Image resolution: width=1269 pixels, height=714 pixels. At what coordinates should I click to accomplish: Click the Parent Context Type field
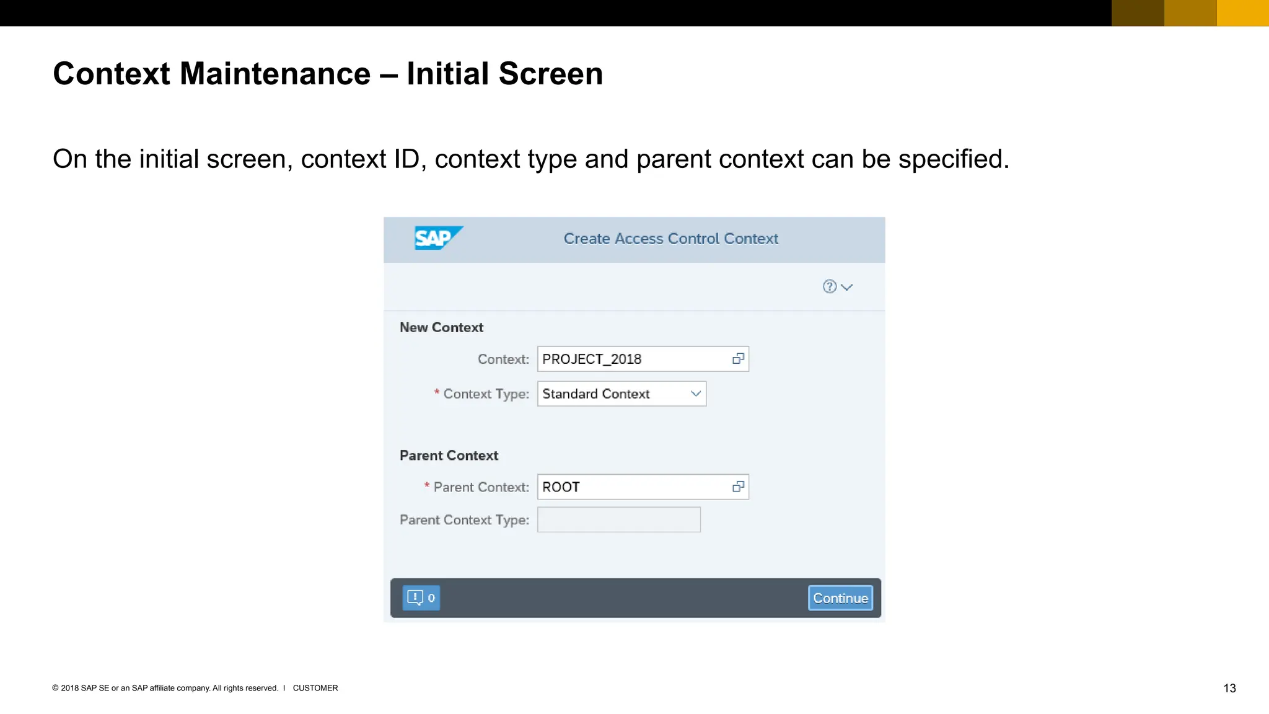pos(618,519)
